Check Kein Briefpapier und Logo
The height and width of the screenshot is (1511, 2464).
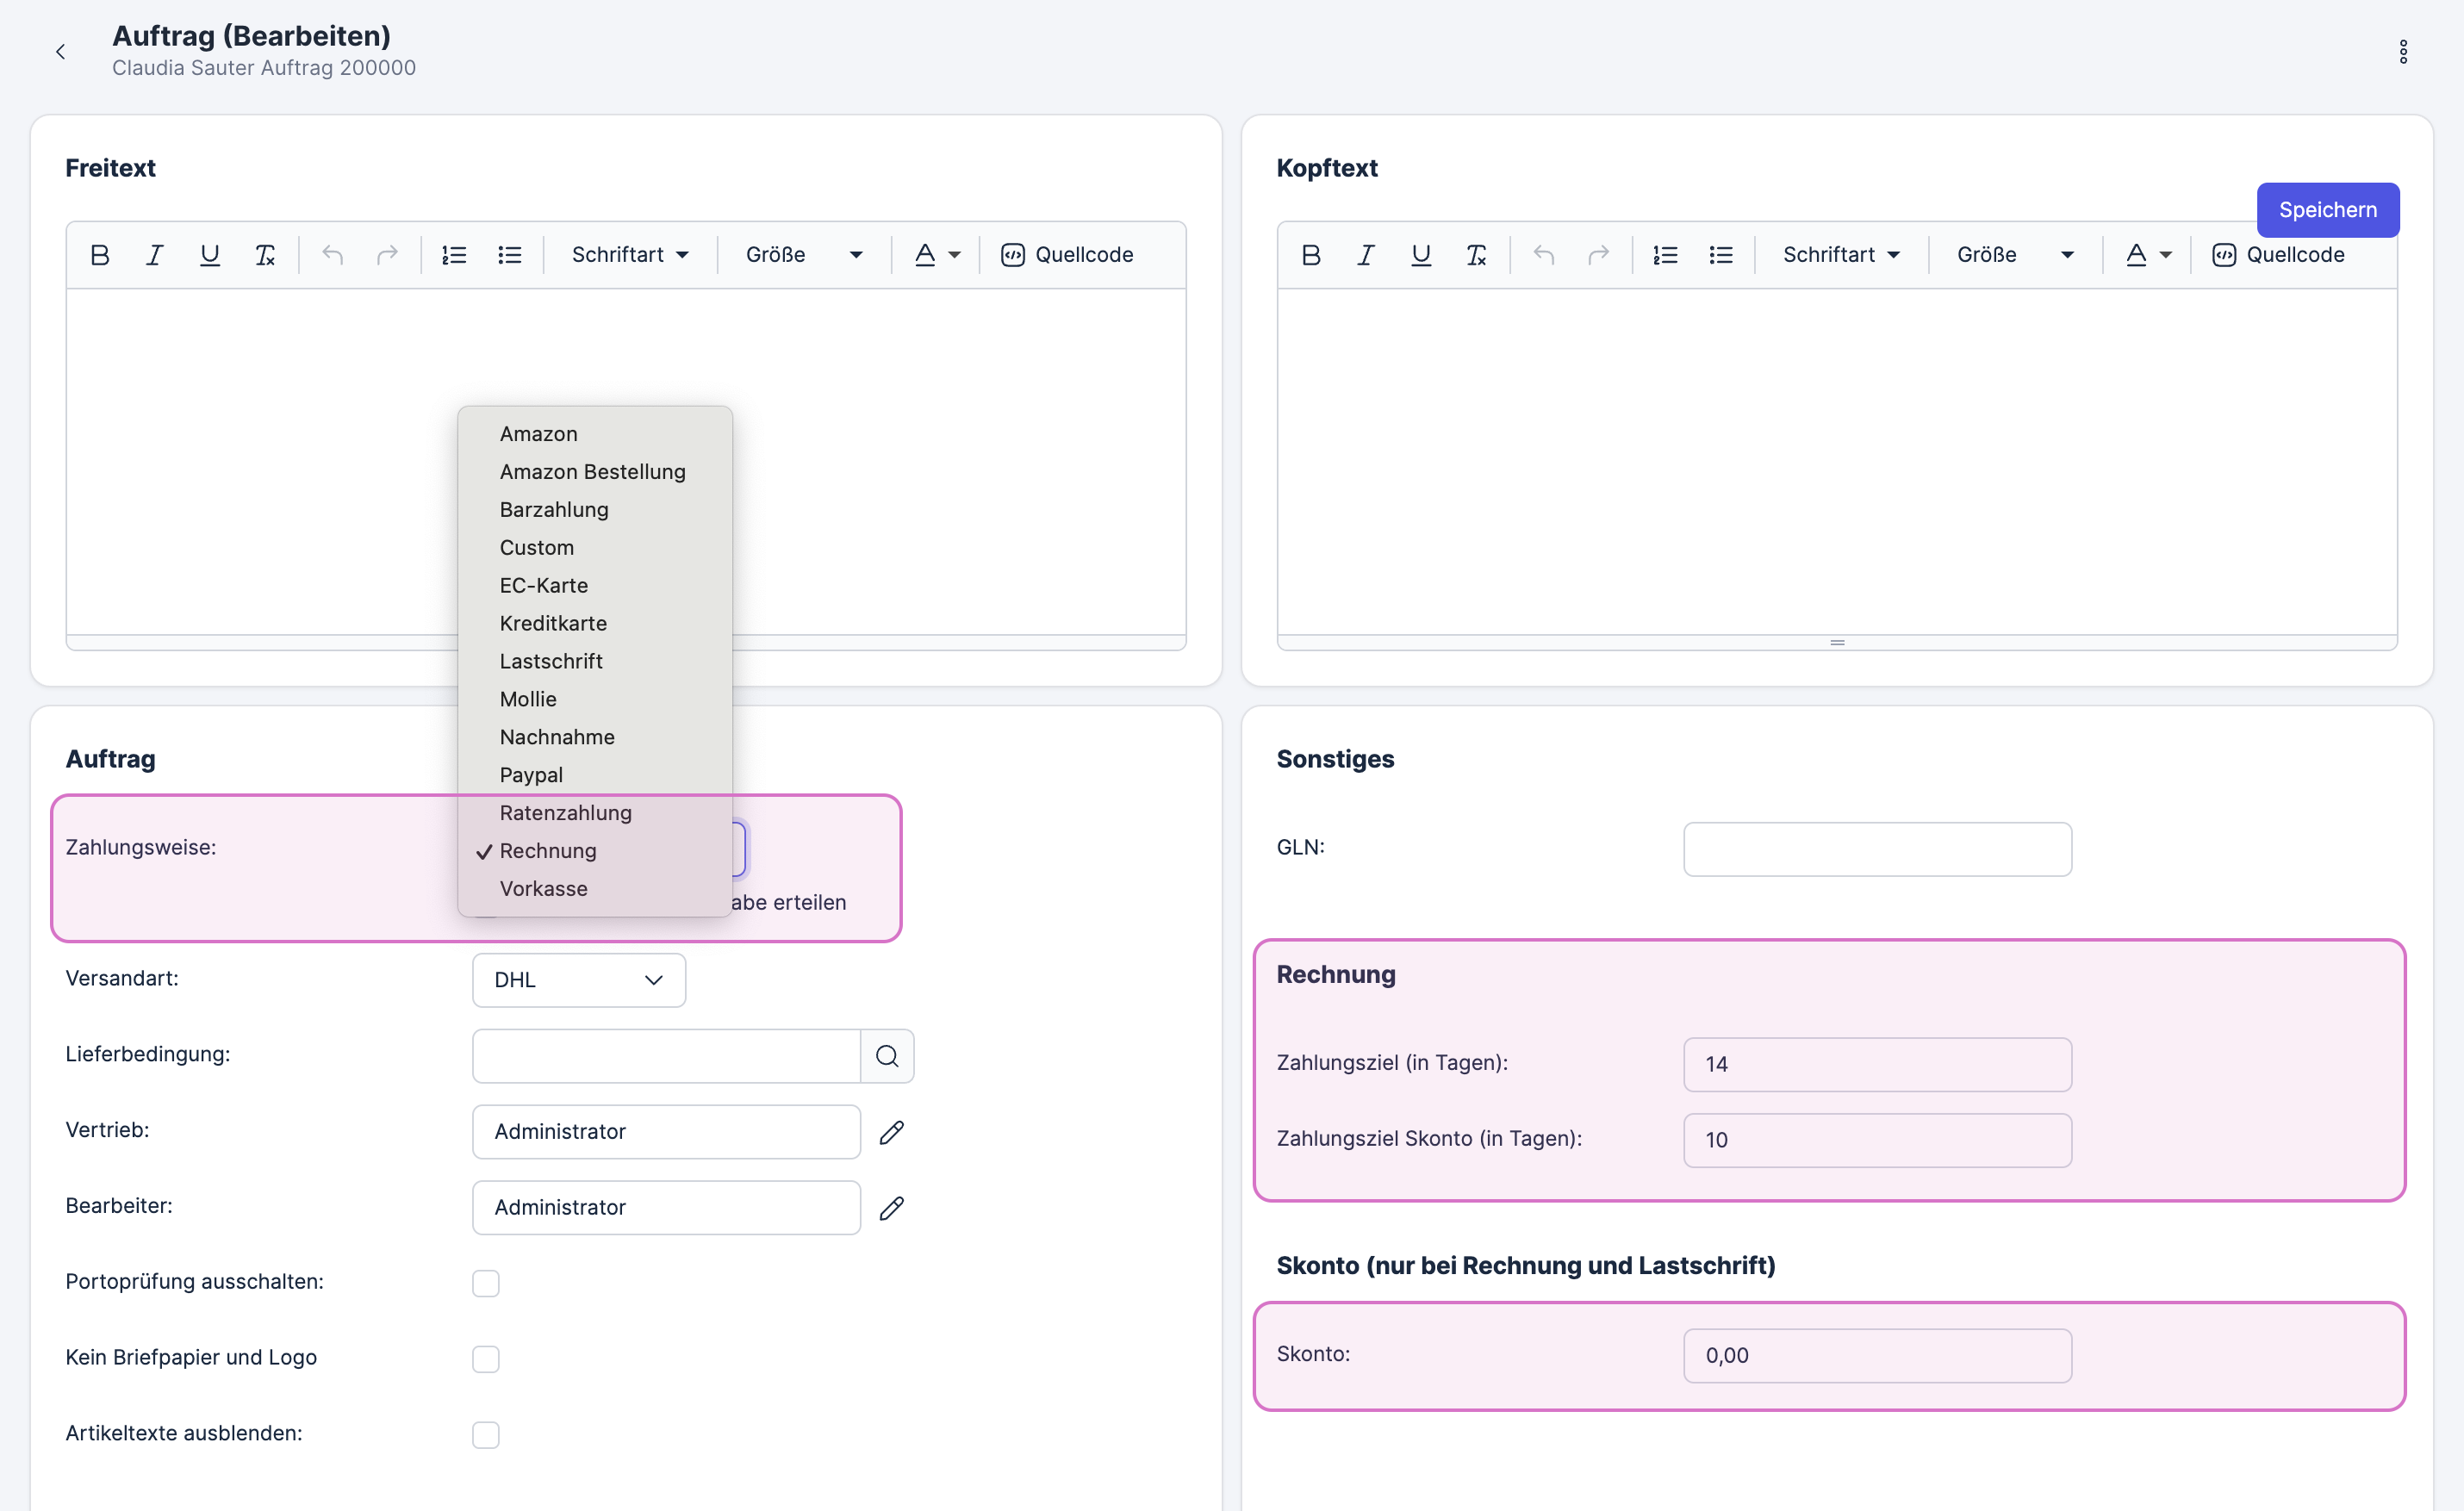pos(486,1359)
